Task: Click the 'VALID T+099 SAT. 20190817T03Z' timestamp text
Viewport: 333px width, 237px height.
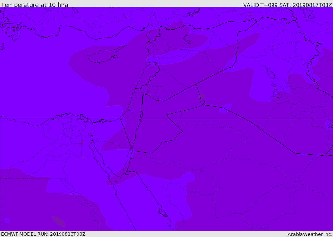Action: (287, 5)
